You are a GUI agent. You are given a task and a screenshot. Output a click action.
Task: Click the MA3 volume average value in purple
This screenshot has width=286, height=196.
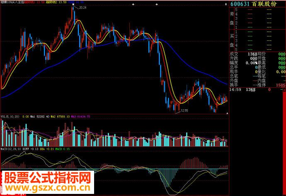point(80,117)
